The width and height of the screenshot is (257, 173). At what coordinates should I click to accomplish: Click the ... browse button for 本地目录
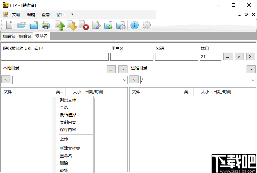click(x=111, y=69)
